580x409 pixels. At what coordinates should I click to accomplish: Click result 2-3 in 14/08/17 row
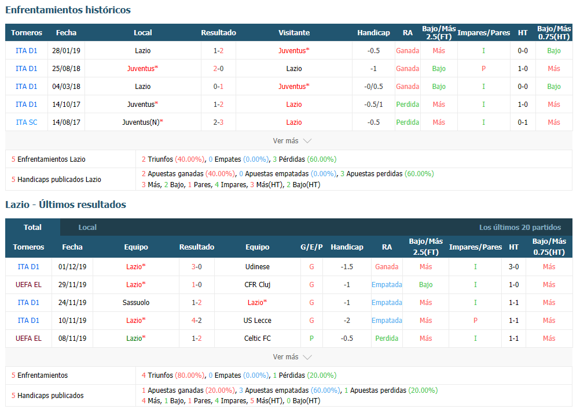coord(218,122)
